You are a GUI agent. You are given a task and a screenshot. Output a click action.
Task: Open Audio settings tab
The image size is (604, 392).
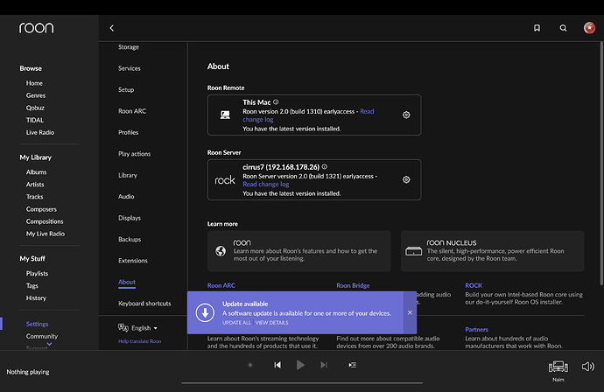pyautogui.click(x=126, y=196)
